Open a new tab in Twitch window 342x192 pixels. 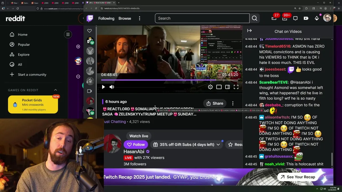click(119, 3)
